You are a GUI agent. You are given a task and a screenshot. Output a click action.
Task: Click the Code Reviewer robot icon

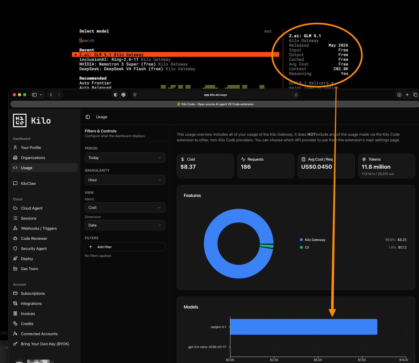[15, 238]
